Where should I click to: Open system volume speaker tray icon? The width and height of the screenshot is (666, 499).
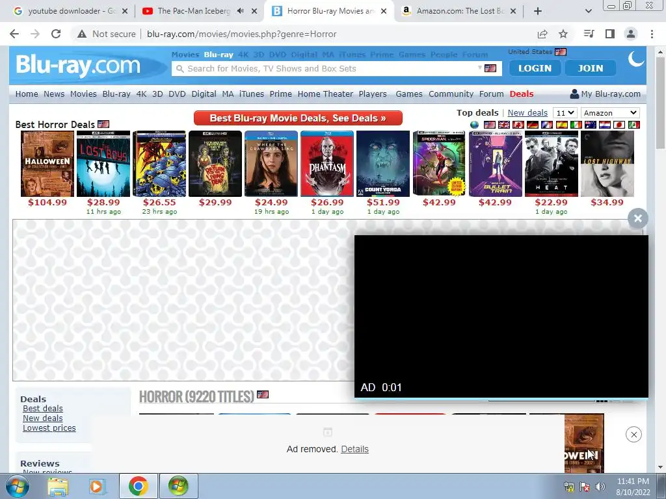600,486
